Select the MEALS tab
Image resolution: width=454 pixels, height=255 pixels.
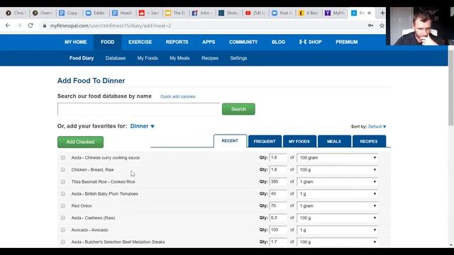[334, 142]
